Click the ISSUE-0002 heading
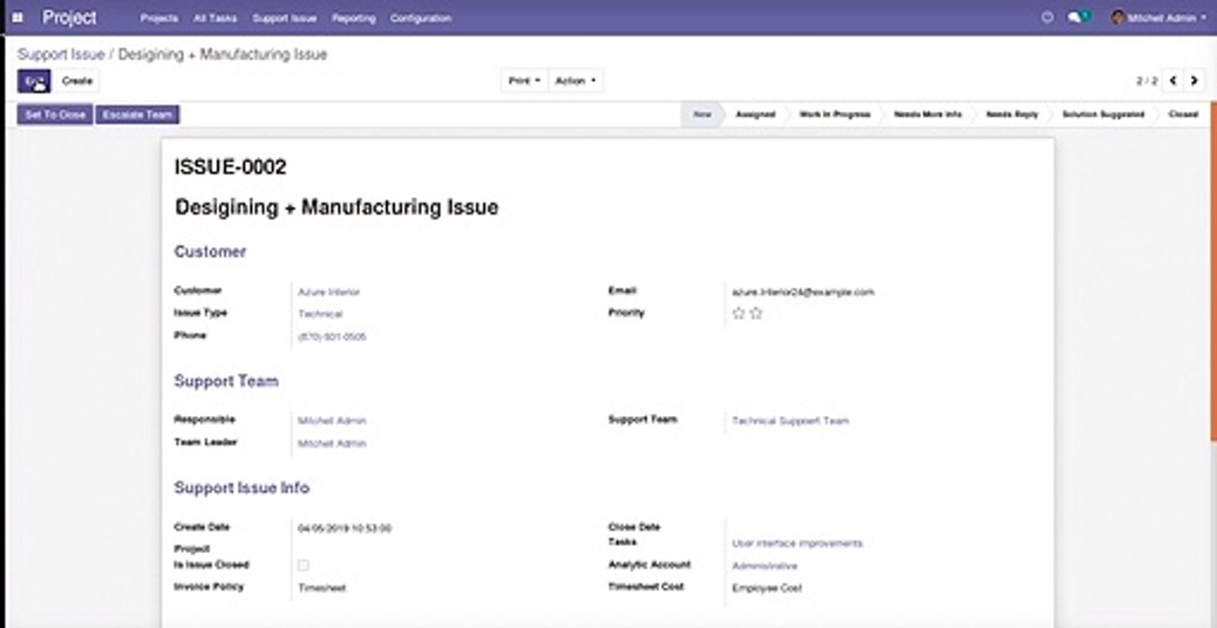Image resolution: width=1217 pixels, height=628 pixels. point(230,167)
